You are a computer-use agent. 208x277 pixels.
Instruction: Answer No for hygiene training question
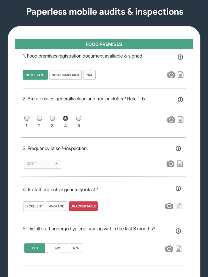(x=58, y=248)
